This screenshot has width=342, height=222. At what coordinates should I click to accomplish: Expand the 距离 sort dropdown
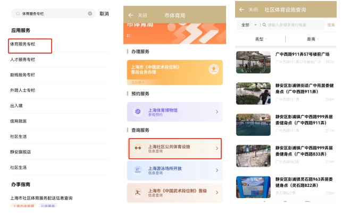click(311, 39)
